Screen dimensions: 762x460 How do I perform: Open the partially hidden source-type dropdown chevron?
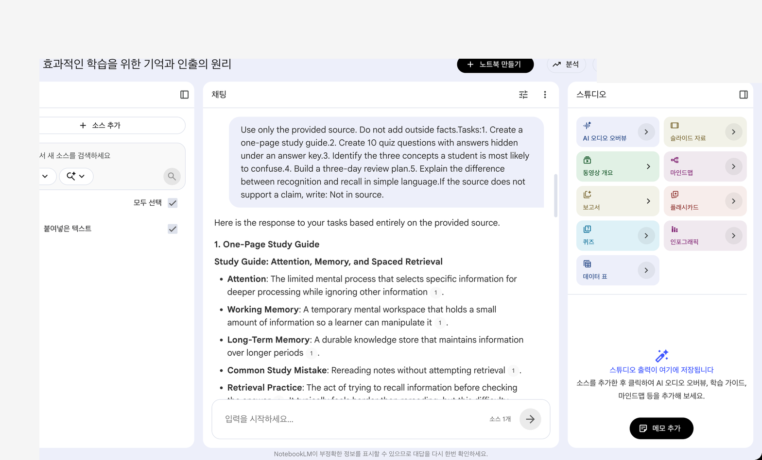[x=45, y=176]
